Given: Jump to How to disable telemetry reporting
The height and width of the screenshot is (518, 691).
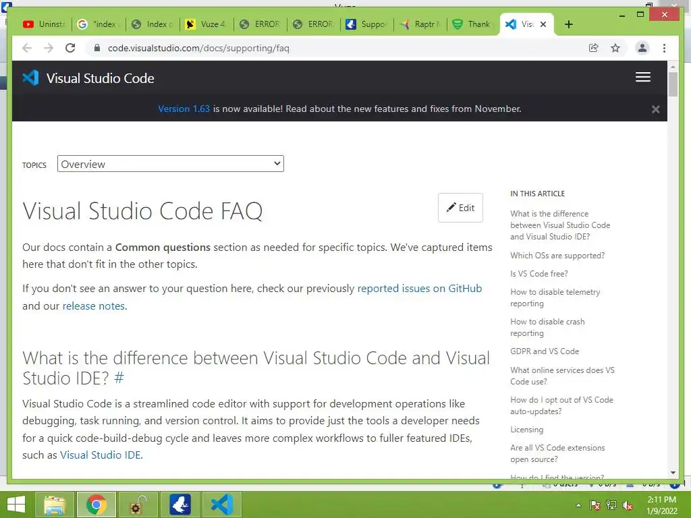Looking at the screenshot, I should tap(555, 297).
